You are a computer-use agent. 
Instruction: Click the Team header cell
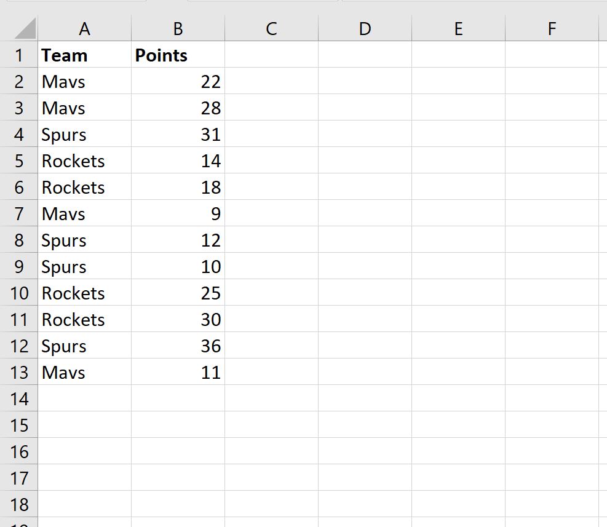click(x=84, y=55)
